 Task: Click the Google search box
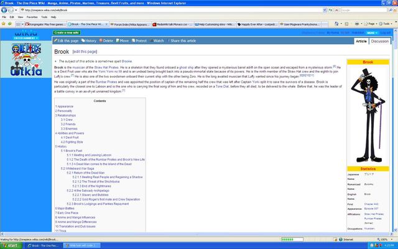[x=364, y=10]
